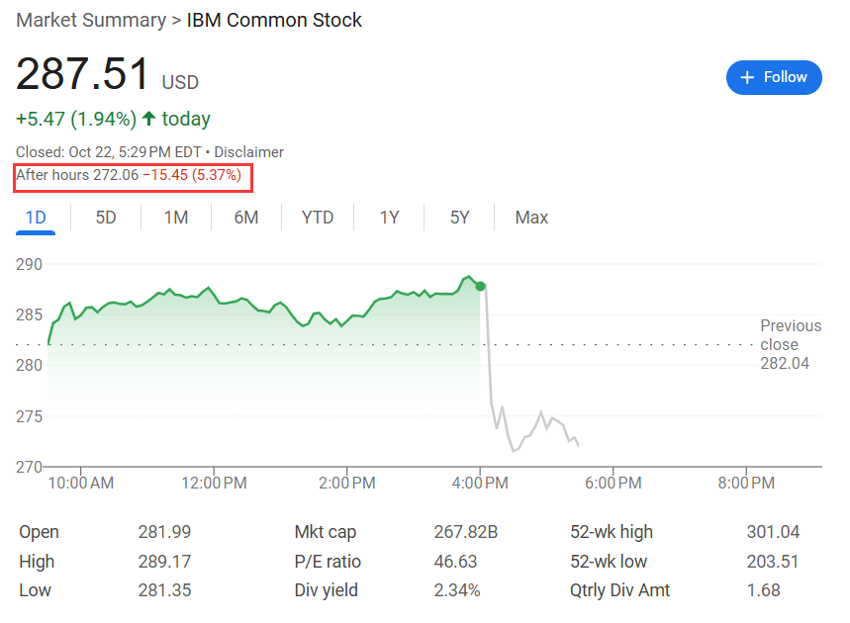Screen dimensions: 850x623
Task: Click the plus icon inside Follow button
Action: 748,77
